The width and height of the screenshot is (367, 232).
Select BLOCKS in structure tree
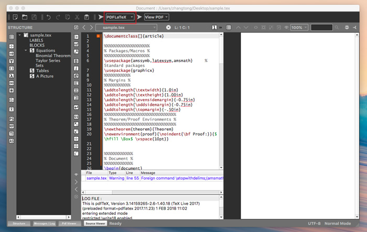pos(37,45)
